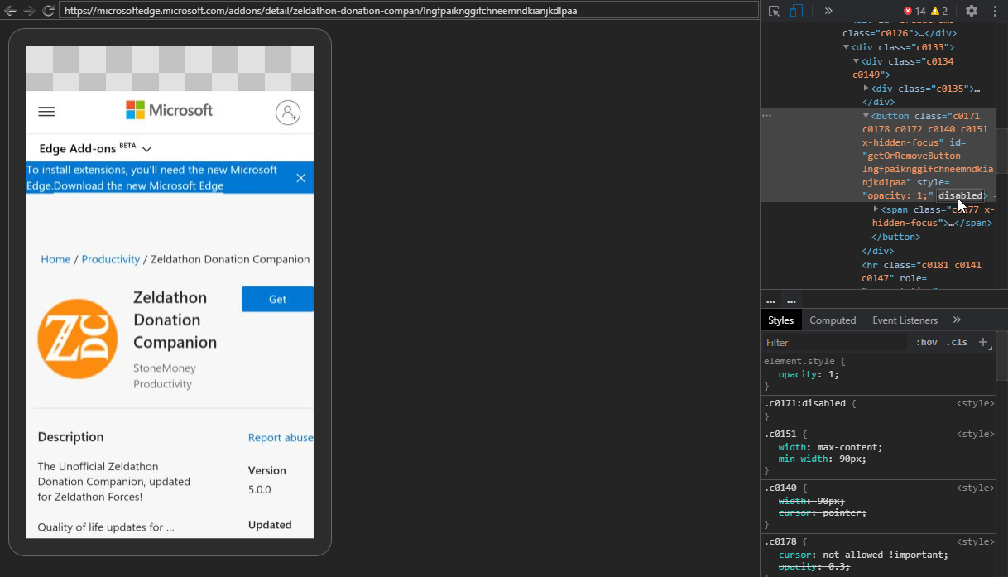1008x577 pixels.
Task: Click the browser back arrow
Action: pyautogui.click(x=11, y=11)
